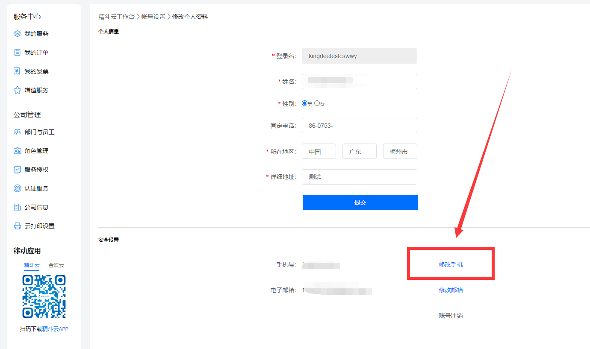Click the 我的服务 layers icon

tap(17, 33)
